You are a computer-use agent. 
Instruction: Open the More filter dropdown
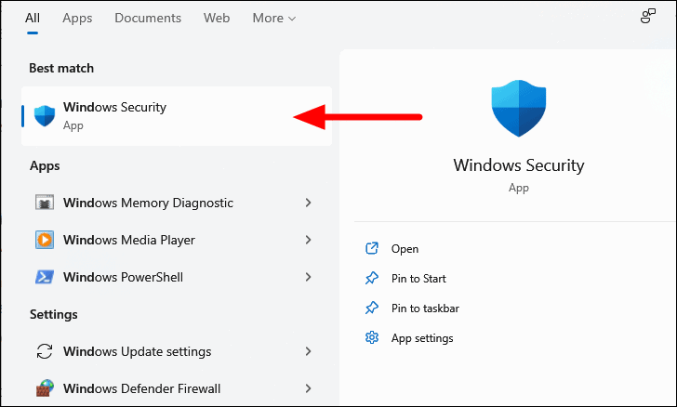coord(274,19)
